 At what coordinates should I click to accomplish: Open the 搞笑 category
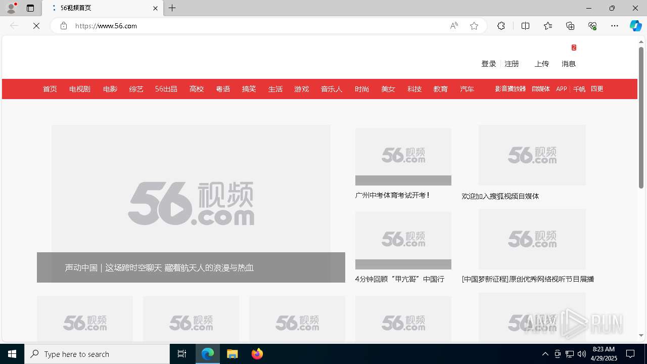[x=249, y=89]
